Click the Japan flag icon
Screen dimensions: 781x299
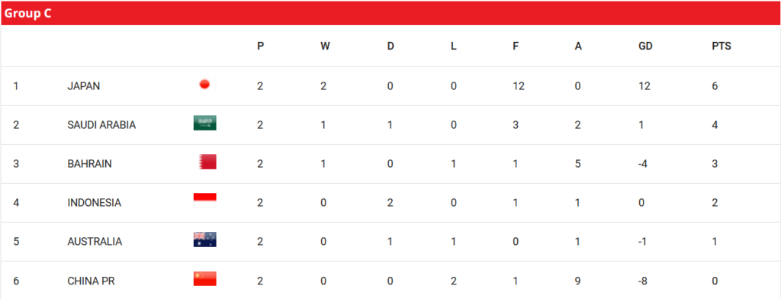coord(204,85)
